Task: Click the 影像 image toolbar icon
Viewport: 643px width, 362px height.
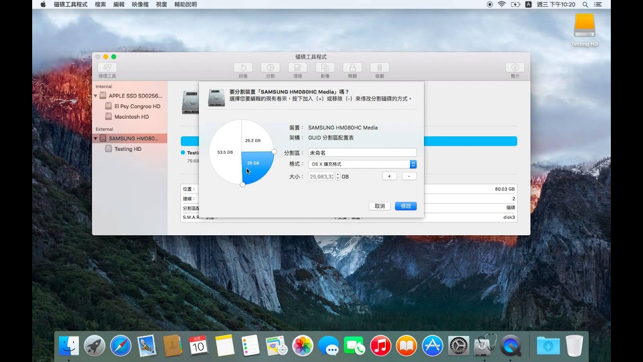Action: 325,67
